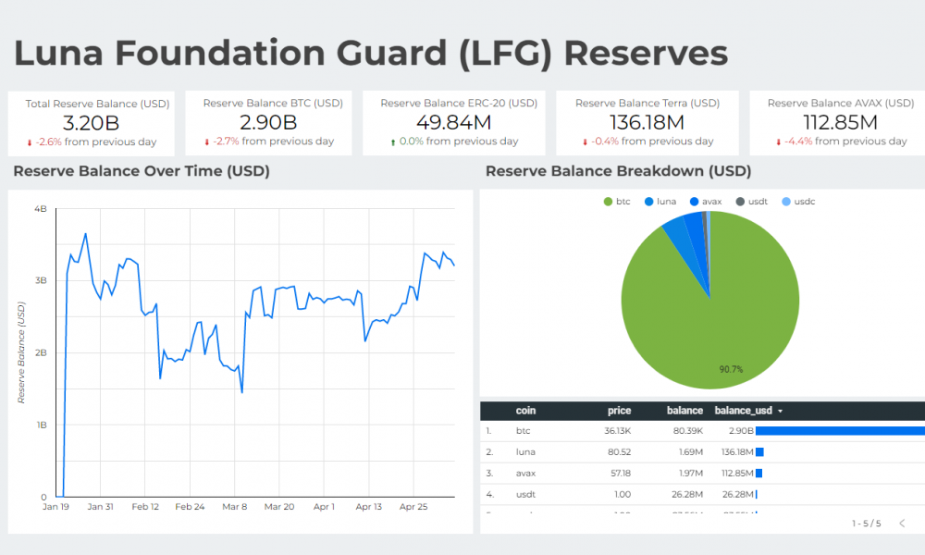
Task: Click the red down arrow in Reserve Balance Terra card
Action: click(585, 142)
